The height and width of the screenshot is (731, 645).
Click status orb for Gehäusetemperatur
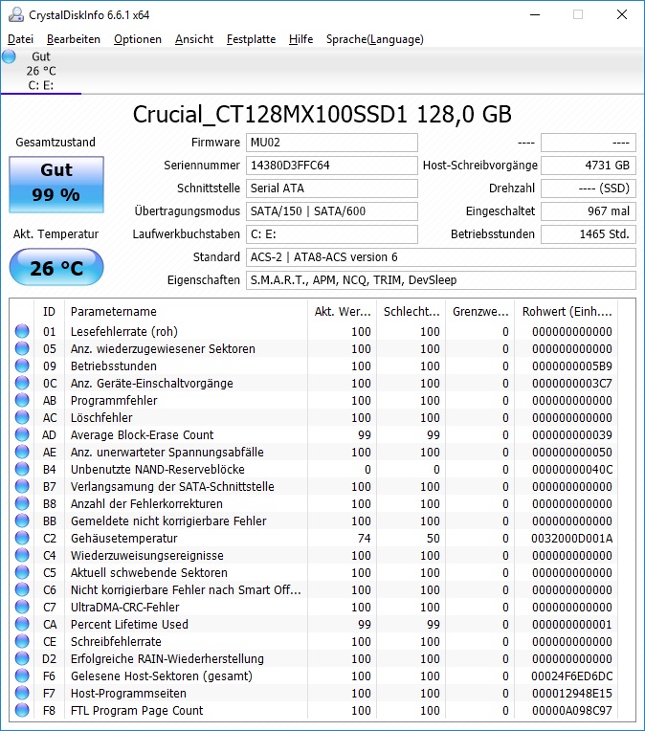(22, 538)
